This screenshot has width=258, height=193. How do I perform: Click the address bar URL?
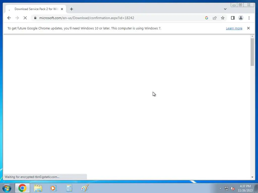(x=87, y=18)
